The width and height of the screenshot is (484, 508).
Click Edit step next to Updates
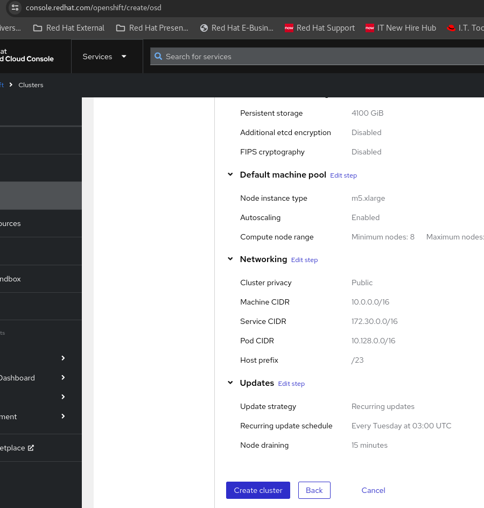click(291, 384)
